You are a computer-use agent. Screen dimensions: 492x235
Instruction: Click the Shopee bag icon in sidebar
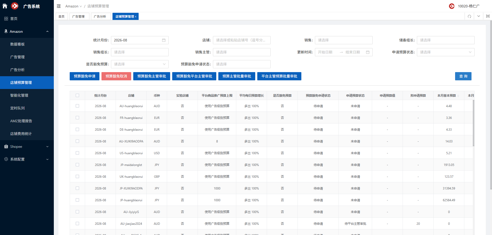[6, 147]
